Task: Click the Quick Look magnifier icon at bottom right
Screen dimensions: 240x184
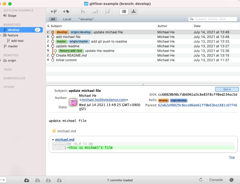Action: coord(231,180)
